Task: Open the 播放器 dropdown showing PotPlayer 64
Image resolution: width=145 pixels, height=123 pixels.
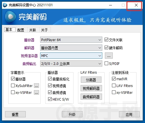Action: [71, 40]
